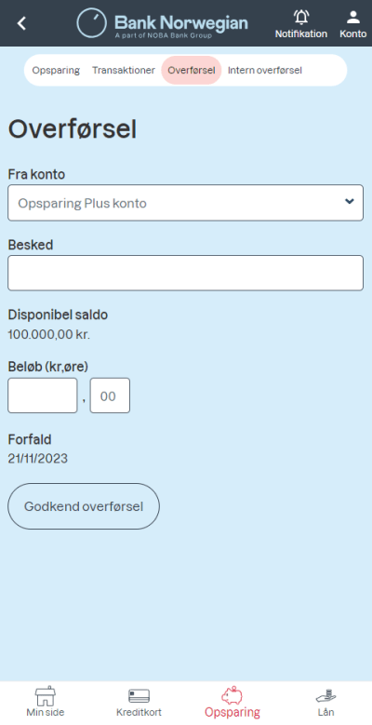
Task: Select the Overførsel tab
Action: pyautogui.click(x=192, y=71)
